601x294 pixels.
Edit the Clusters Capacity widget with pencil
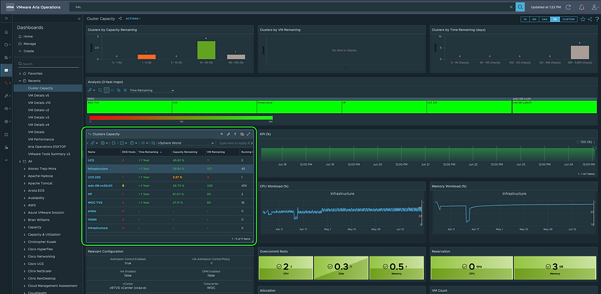[x=228, y=134]
